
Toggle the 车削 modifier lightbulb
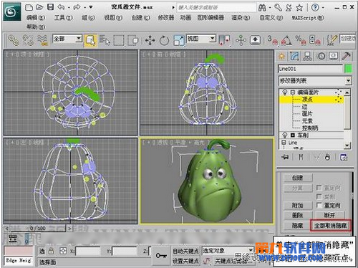(284, 135)
